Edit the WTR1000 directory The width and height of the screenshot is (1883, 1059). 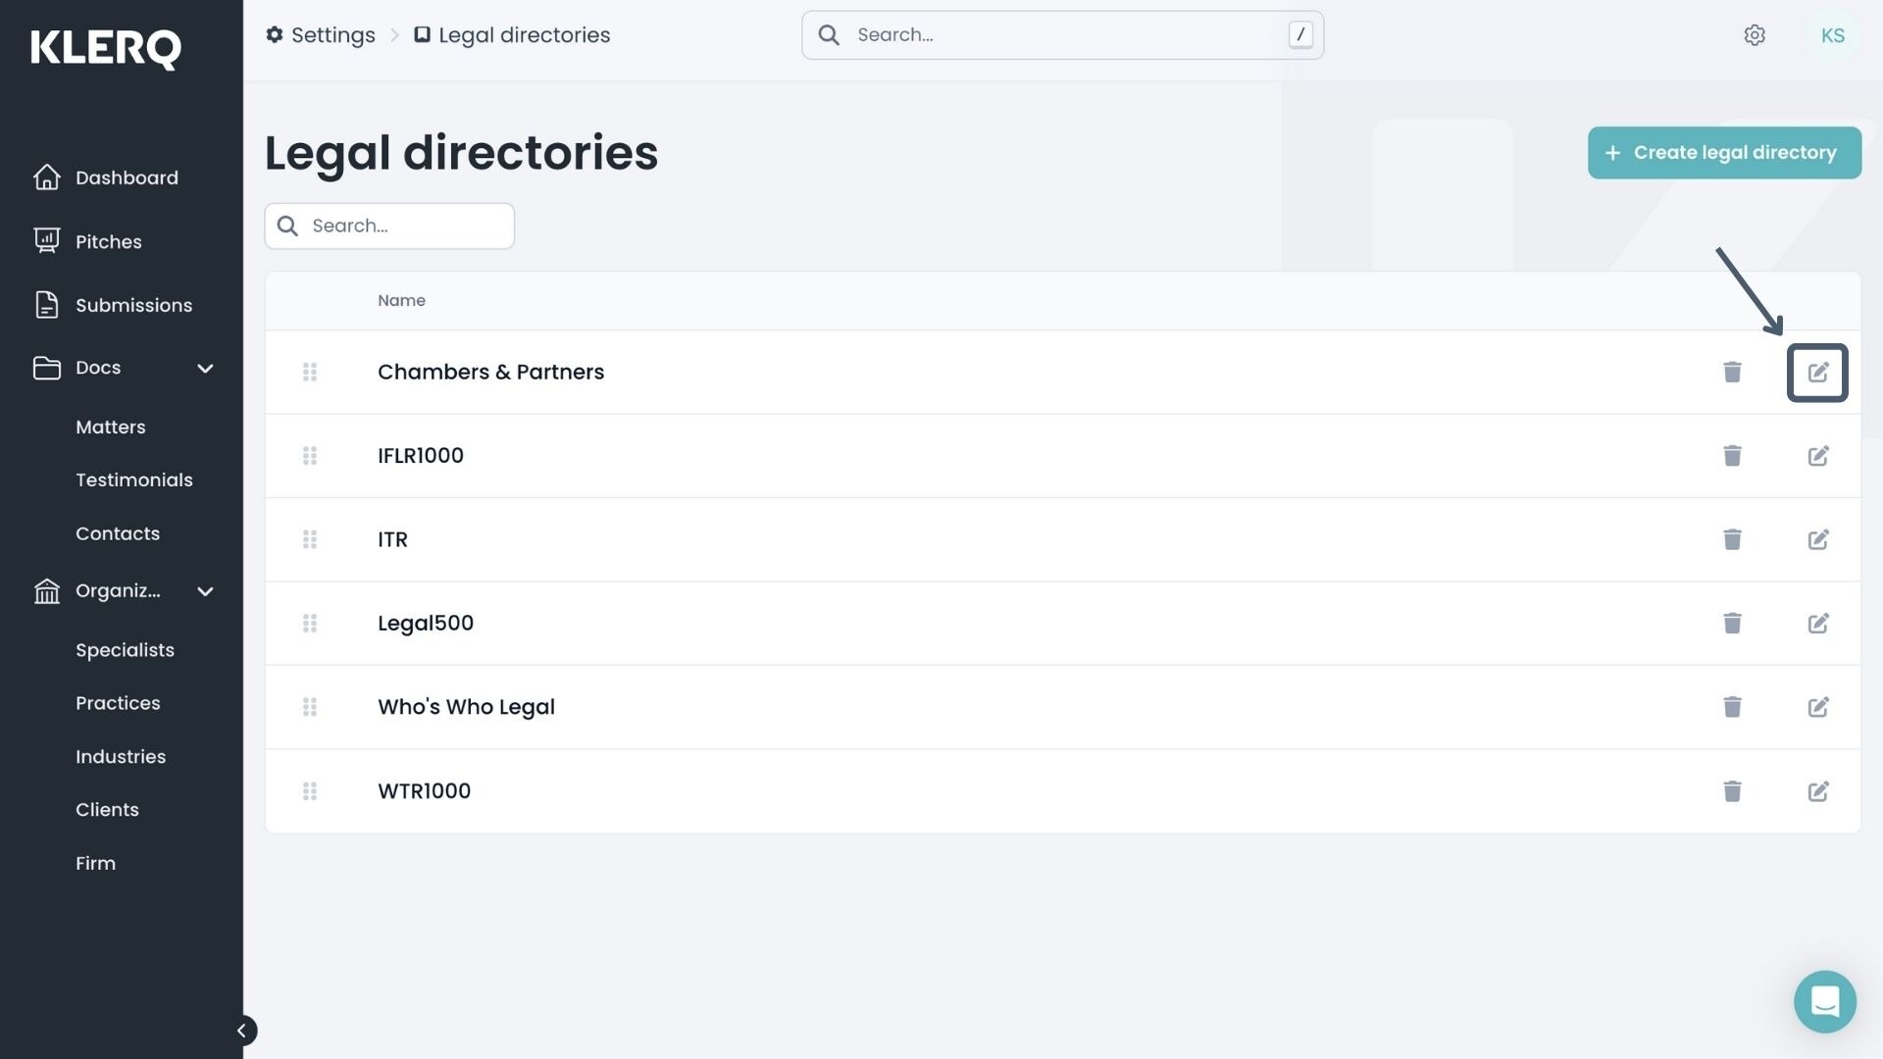1817,791
